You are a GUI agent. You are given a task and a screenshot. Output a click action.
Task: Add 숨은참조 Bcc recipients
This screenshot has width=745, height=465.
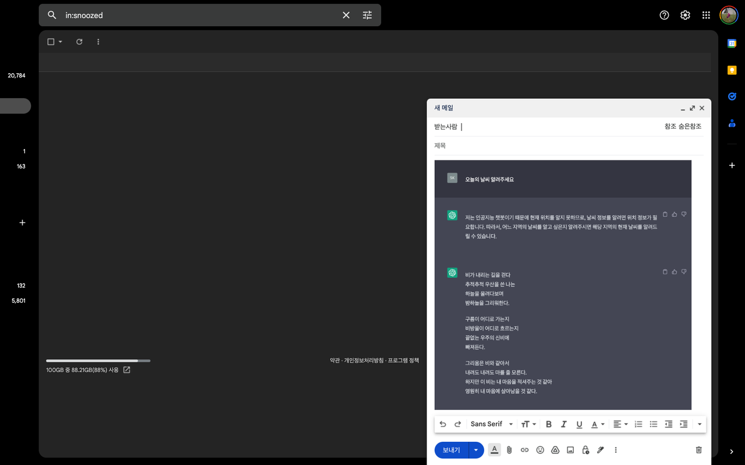pyautogui.click(x=690, y=126)
